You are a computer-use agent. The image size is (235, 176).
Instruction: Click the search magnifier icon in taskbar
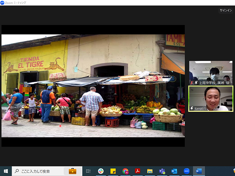pos(17,171)
